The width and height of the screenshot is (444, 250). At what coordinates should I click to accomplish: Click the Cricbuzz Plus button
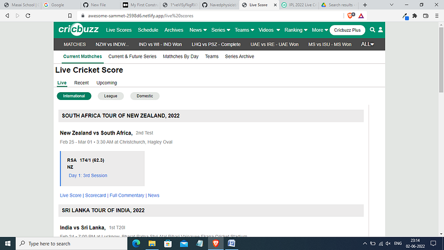point(347,30)
